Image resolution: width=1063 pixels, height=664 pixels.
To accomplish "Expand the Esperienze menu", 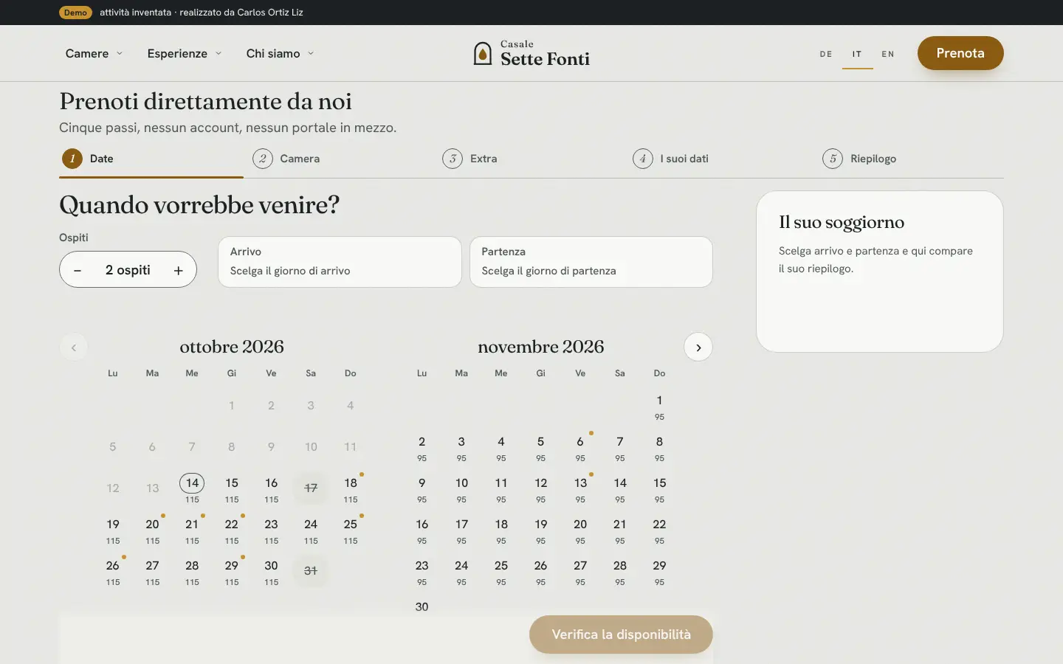I will coord(185,53).
